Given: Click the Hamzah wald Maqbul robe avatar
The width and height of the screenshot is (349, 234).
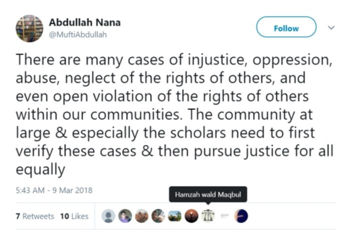Looking at the screenshot, I should click(x=208, y=216).
